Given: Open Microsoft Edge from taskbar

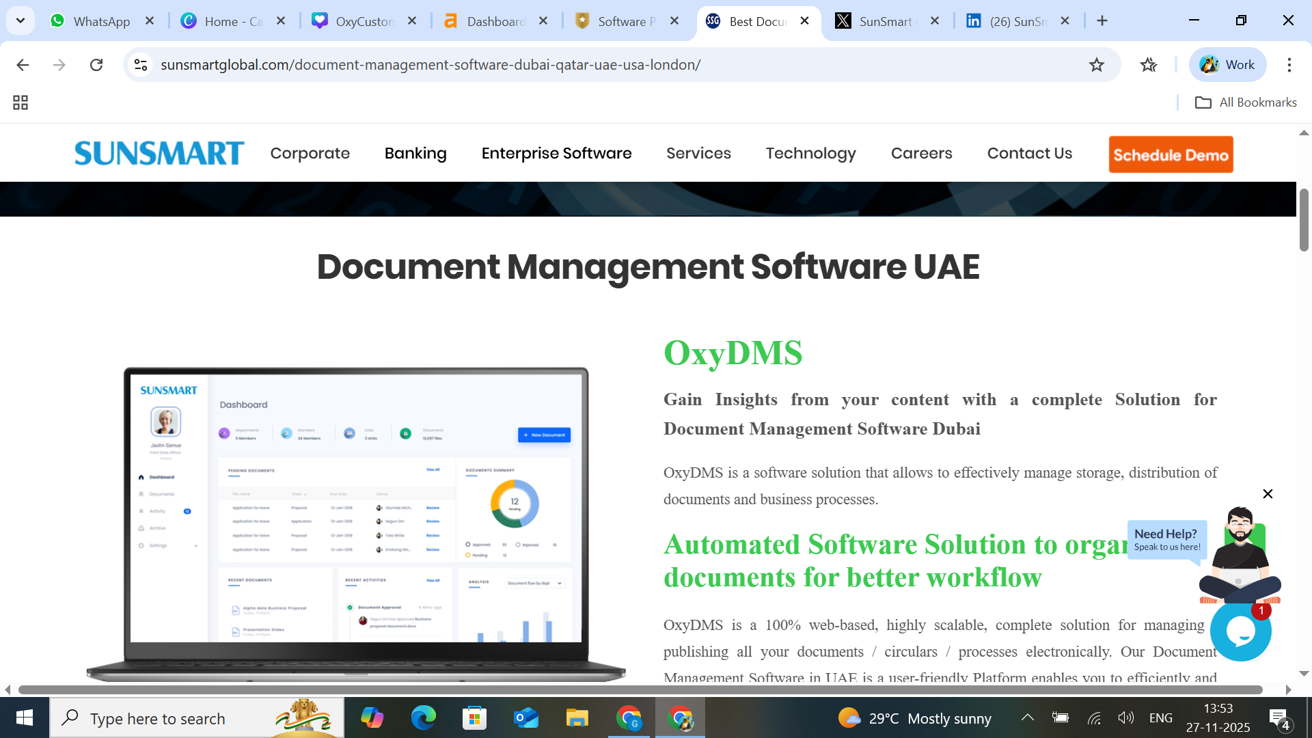Looking at the screenshot, I should [x=424, y=718].
